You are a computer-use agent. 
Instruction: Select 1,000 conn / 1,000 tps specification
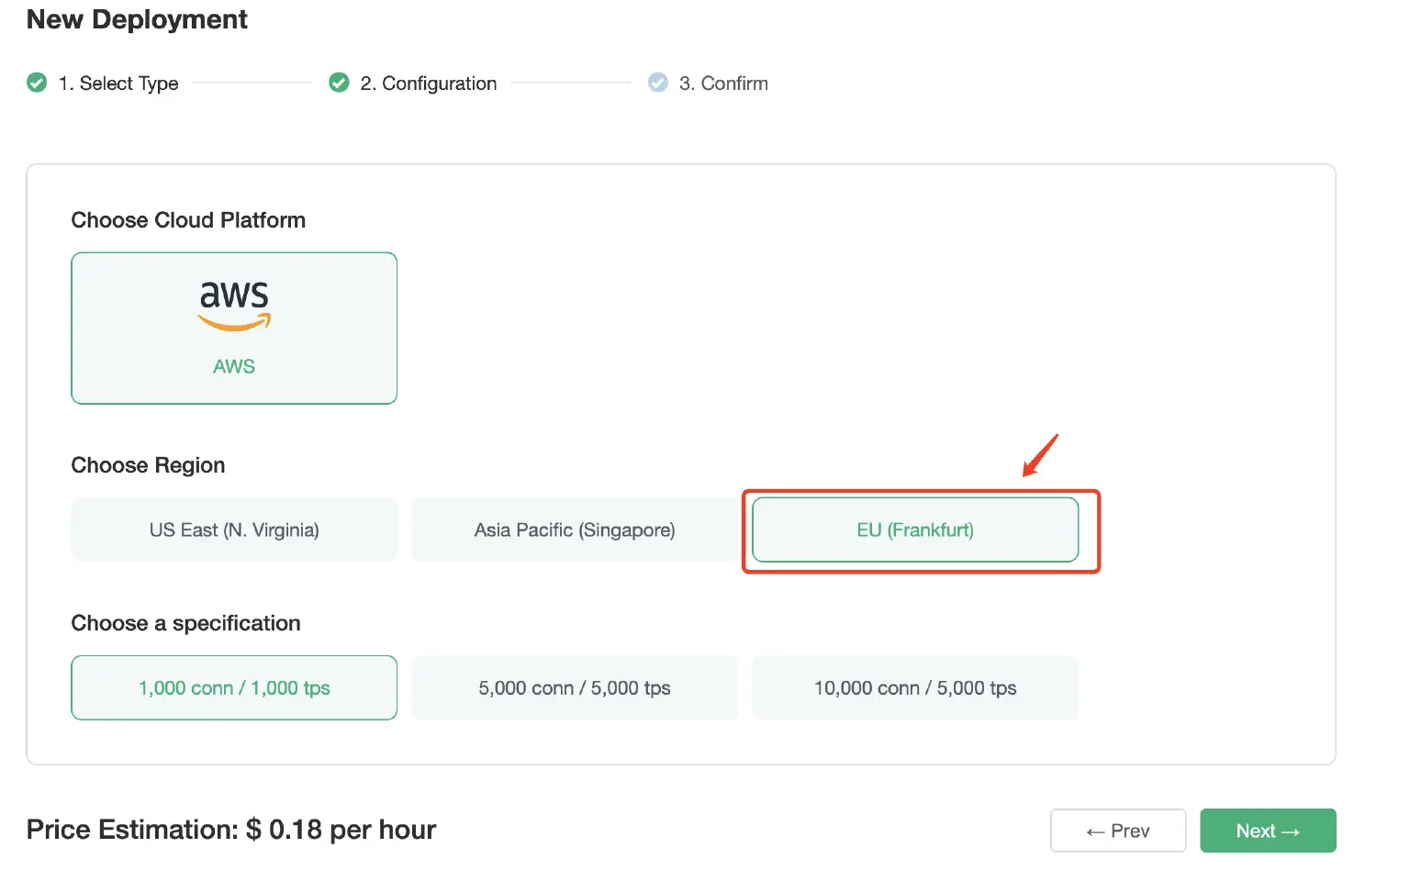234,688
